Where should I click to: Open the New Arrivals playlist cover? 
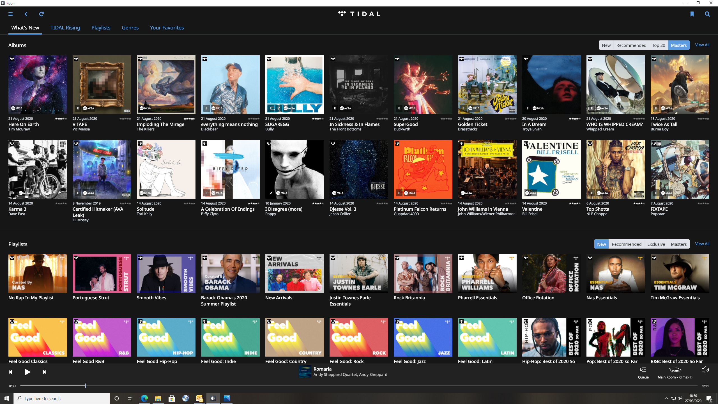tap(294, 274)
